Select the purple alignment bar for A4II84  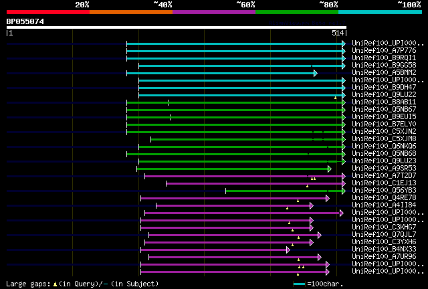(235, 206)
